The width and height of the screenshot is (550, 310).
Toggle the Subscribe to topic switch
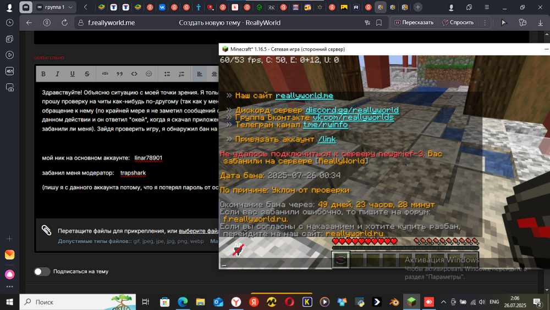click(42, 272)
